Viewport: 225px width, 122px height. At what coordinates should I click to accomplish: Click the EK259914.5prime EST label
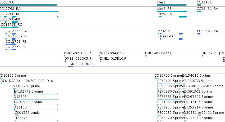pyautogui.click(x=198, y=107)
